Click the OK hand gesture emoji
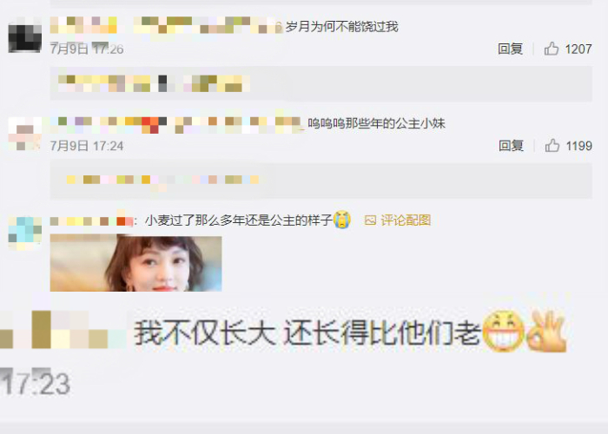Image resolution: width=608 pixels, height=434 pixels. 547,332
